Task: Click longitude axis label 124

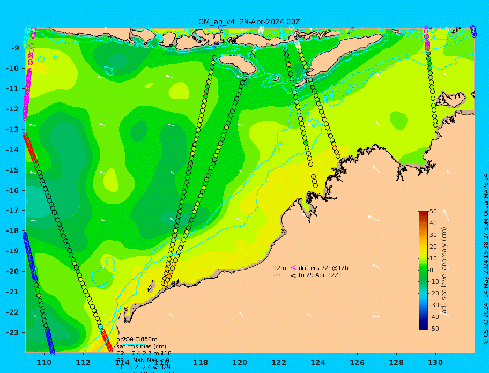Action: click(x=318, y=363)
